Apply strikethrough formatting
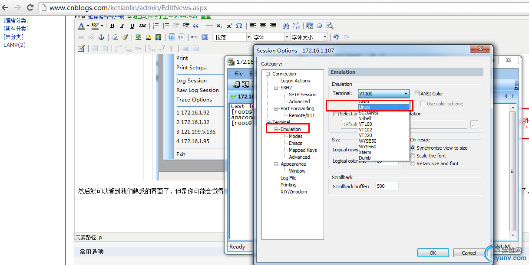 [142, 26]
